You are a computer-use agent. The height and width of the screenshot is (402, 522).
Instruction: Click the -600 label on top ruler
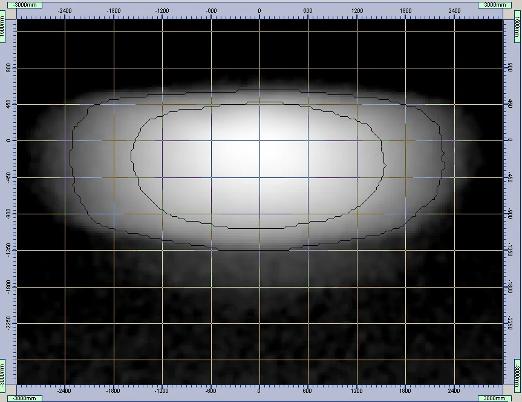tap(210, 11)
